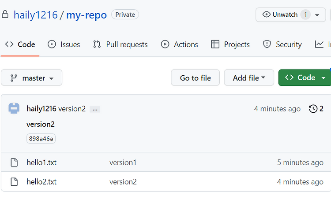This screenshot has height=199, width=331.
Task: Open the version1 commit message for hello1.txt
Action: click(123, 162)
